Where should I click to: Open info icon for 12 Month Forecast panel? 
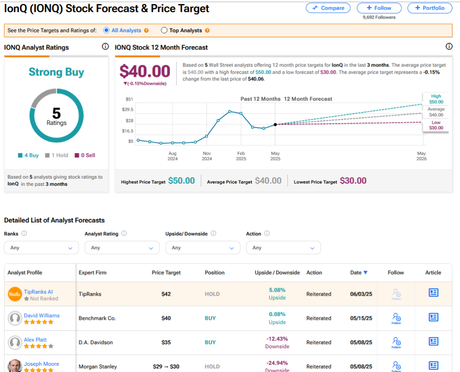click(449, 46)
